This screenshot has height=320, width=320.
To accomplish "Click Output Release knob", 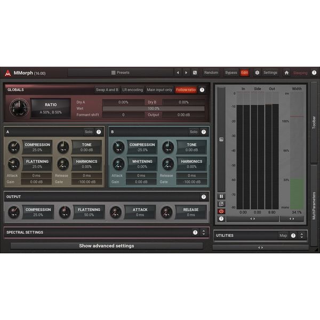I will (x=167, y=212).
